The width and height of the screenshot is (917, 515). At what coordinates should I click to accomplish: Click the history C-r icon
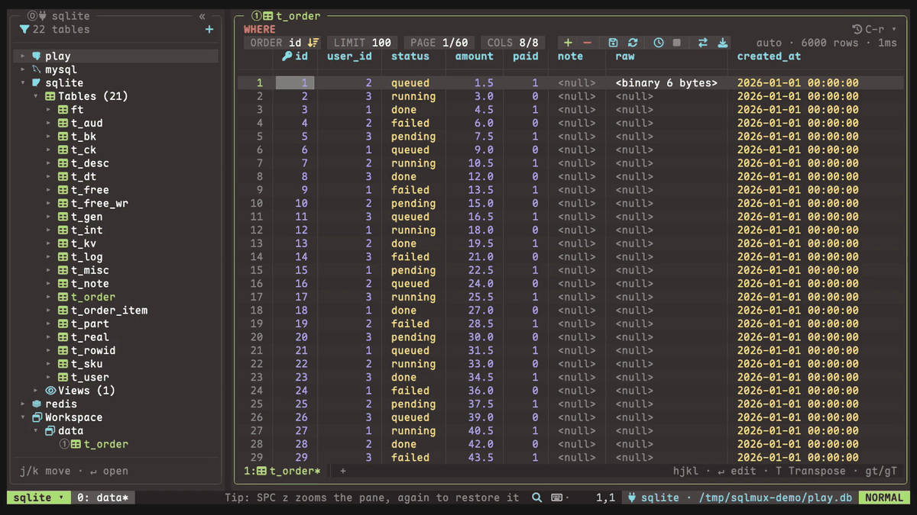click(x=857, y=29)
